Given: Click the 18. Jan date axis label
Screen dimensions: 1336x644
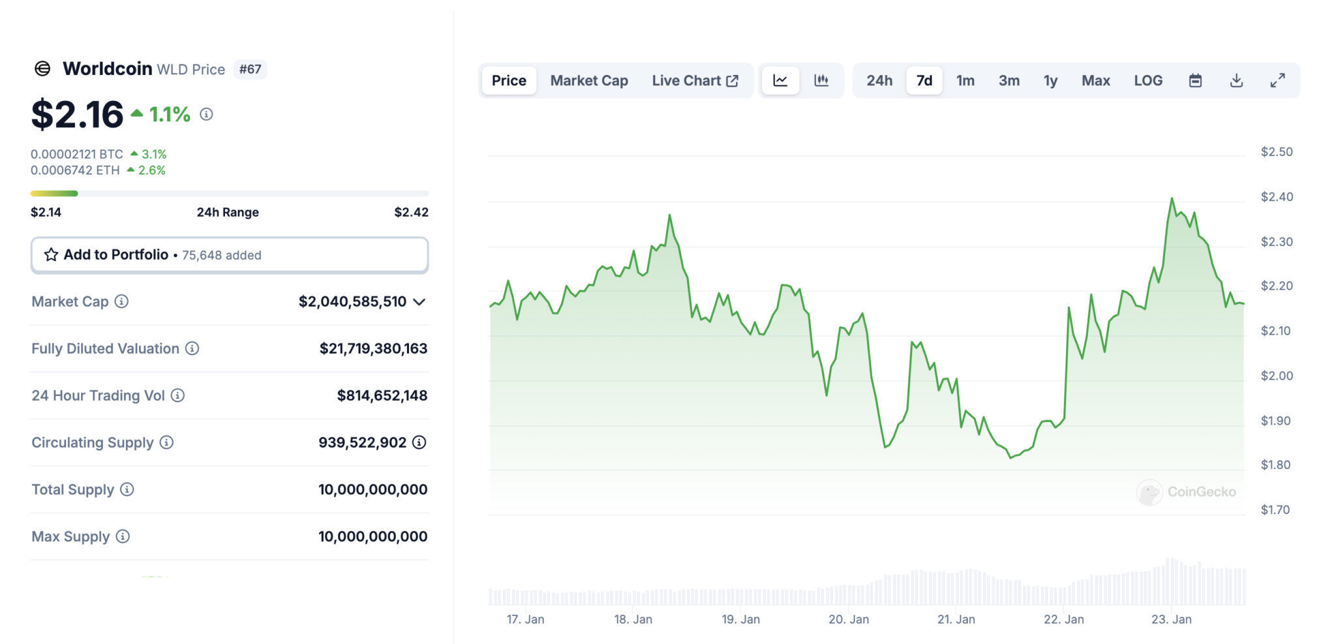Looking at the screenshot, I should click(x=633, y=619).
